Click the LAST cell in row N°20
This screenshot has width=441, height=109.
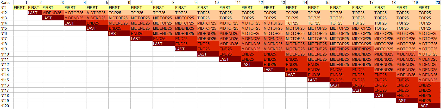pyautogui.click(x=429, y=106)
